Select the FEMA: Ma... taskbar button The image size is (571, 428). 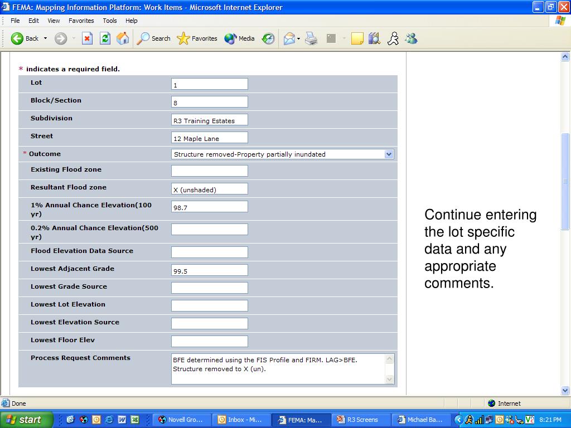coord(302,420)
